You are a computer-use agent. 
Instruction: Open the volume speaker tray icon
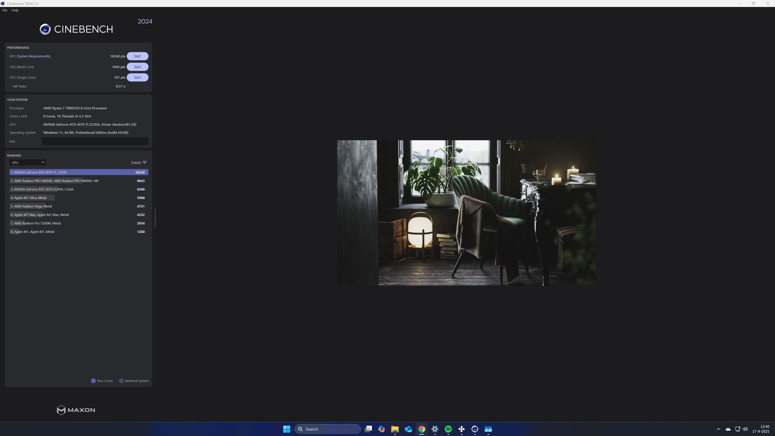pos(745,429)
